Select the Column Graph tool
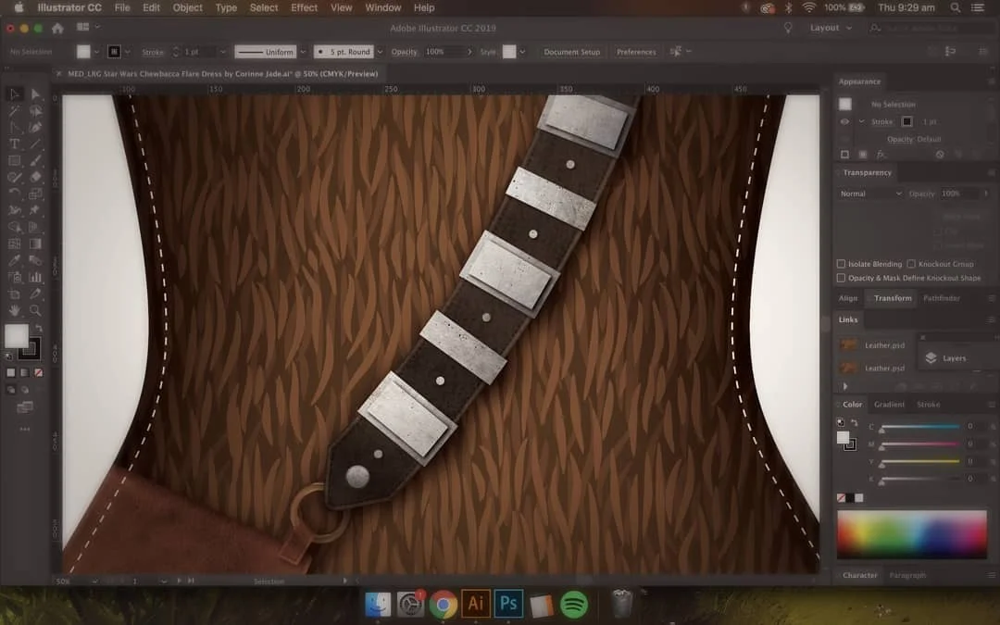 coord(36,277)
